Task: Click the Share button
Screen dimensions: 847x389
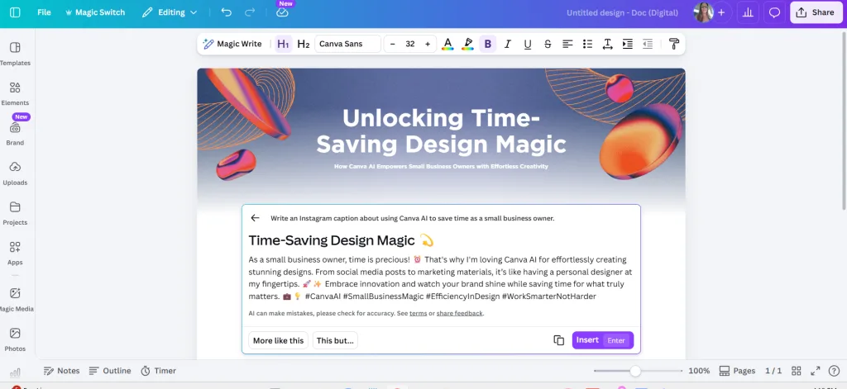Action: pyautogui.click(x=816, y=12)
